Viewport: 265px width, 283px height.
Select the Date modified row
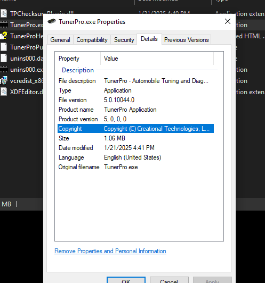(135, 148)
